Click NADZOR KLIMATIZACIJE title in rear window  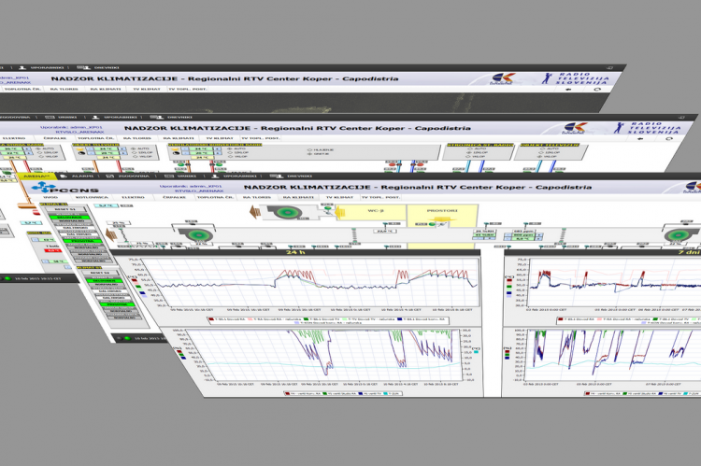[x=224, y=78]
